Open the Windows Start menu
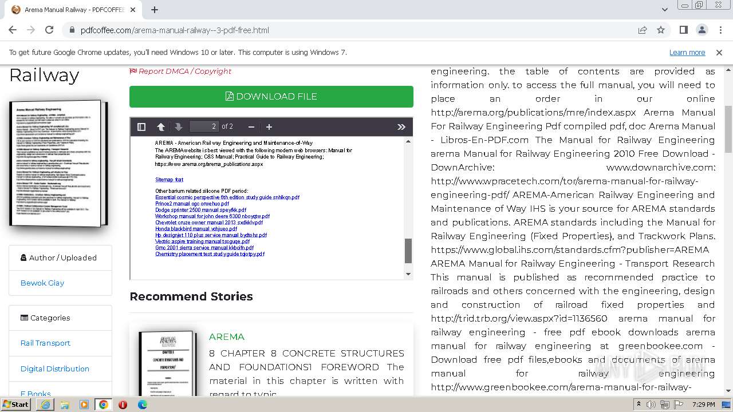Image resolution: width=733 pixels, height=412 pixels. [x=15, y=405]
